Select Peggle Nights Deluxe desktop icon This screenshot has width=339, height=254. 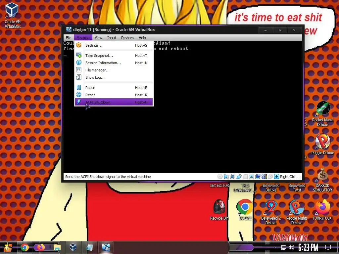click(297, 212)
